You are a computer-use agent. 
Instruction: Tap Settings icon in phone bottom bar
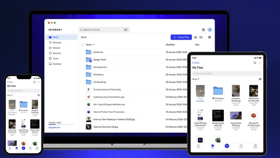(37, 148)
